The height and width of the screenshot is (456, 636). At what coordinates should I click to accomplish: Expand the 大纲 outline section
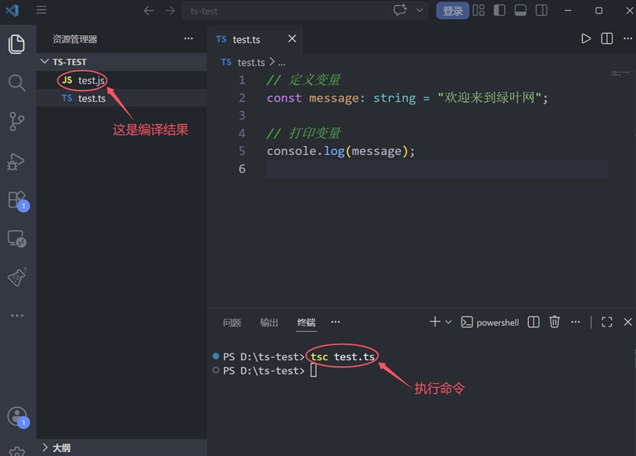(122, 448)
